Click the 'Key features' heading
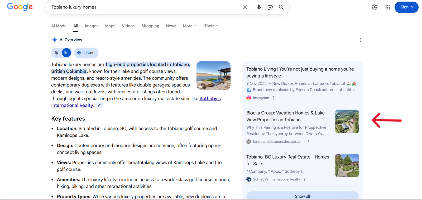The image size is (422, 200). 68,119
